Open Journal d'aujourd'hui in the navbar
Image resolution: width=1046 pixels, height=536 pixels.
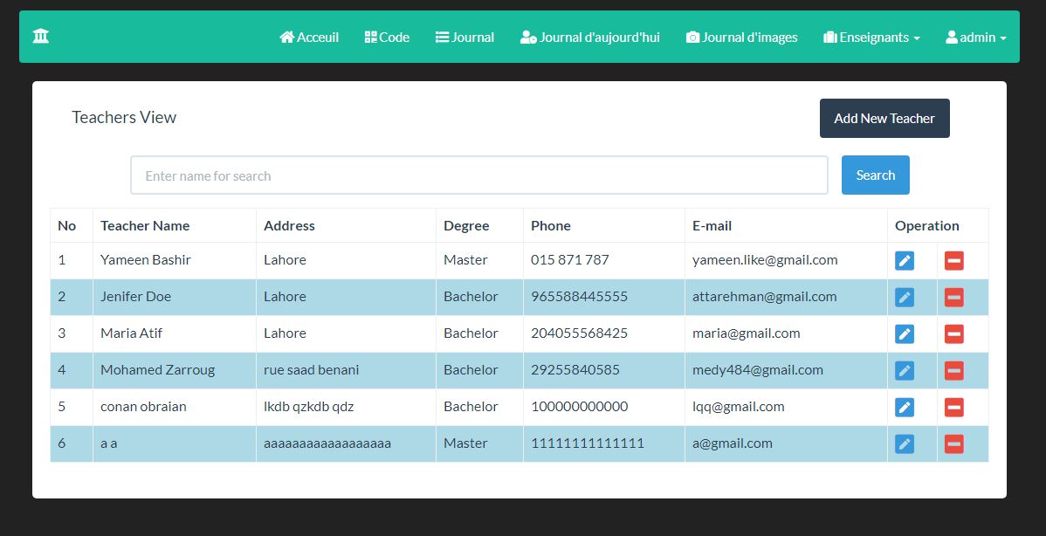[589, 38]
